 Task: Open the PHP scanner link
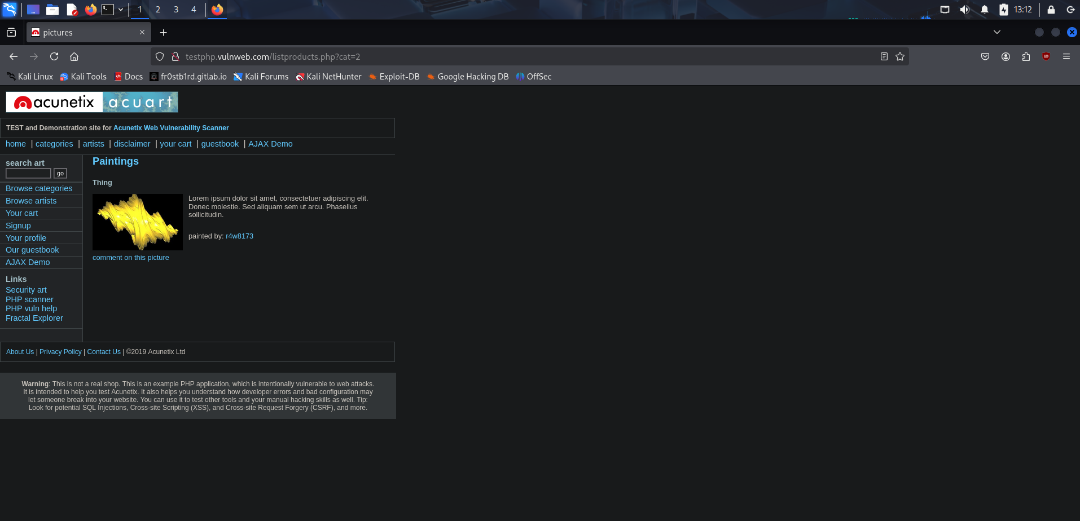[x=29, y=299]
